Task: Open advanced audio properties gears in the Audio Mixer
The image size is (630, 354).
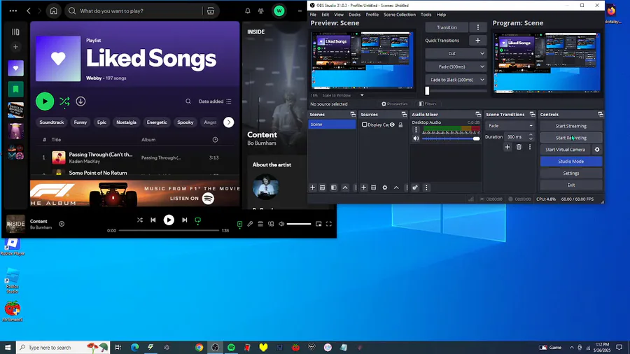Action: (415, 187)
